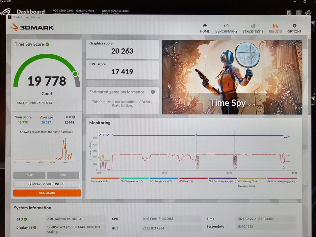Toggle CPU Clock Frequency legend item

[223, 180]
